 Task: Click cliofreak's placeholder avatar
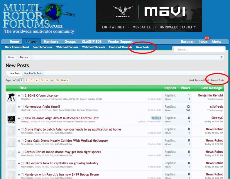point(11,108)
